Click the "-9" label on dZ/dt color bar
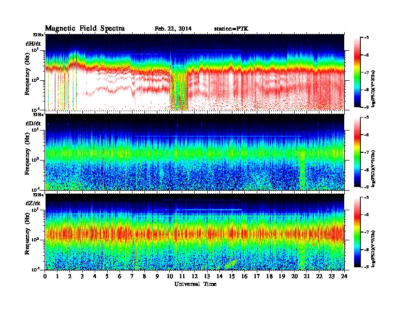 [x=367, y=267]
